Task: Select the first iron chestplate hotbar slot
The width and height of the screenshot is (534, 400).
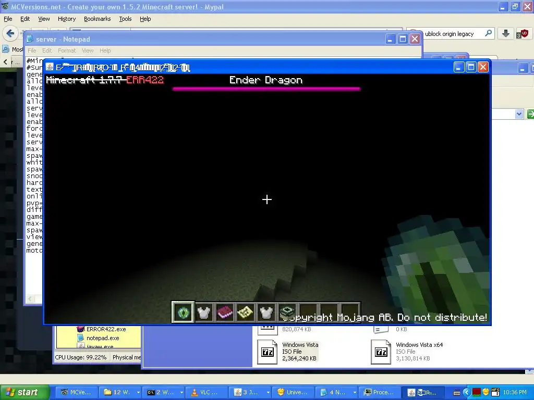Action: pyautogui.click(x=204, y=312)
